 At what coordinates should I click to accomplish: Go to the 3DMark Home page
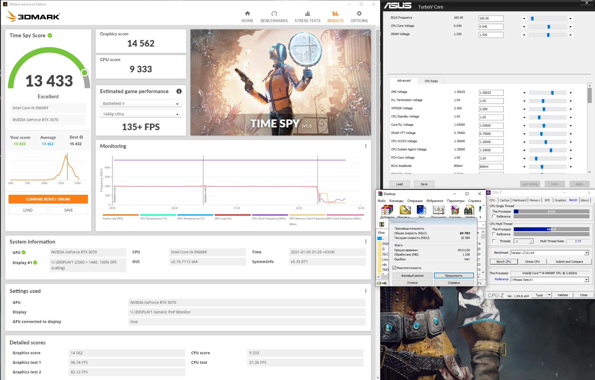click(247, 17)
